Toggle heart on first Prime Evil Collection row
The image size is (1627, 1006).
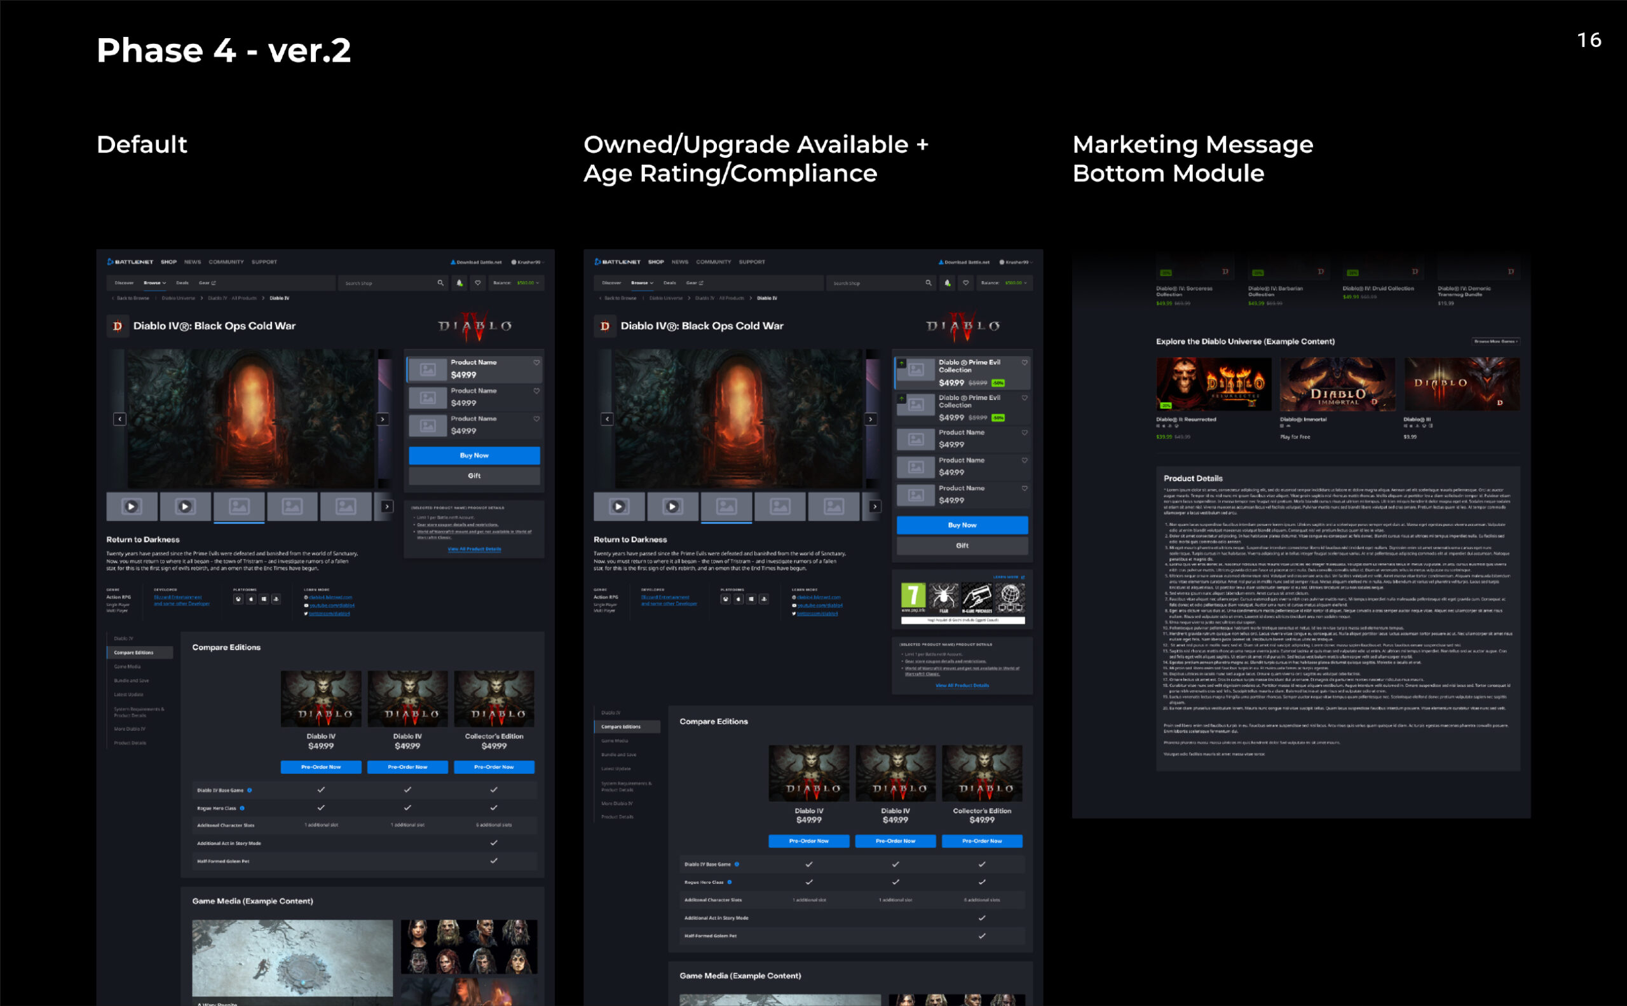pyautogui.click(x=1025, y=362)
